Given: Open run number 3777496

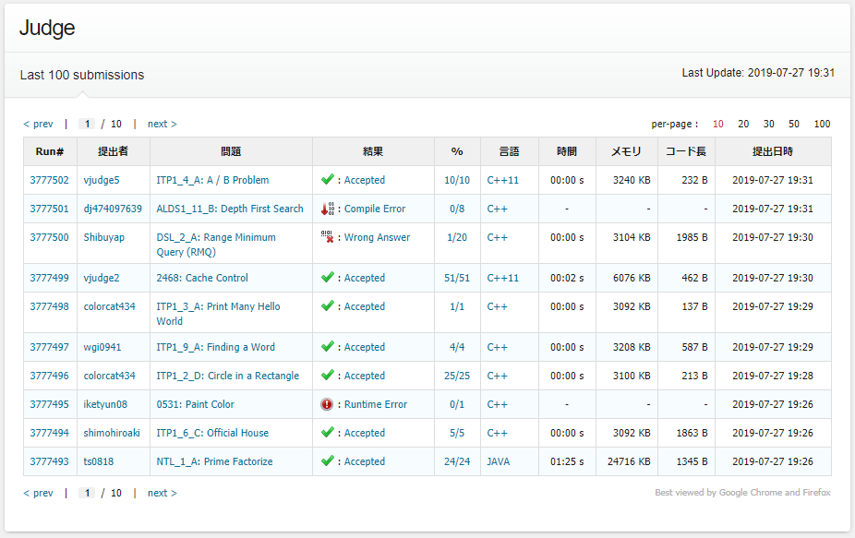Looking at the screenshot, I should point(50,376).
